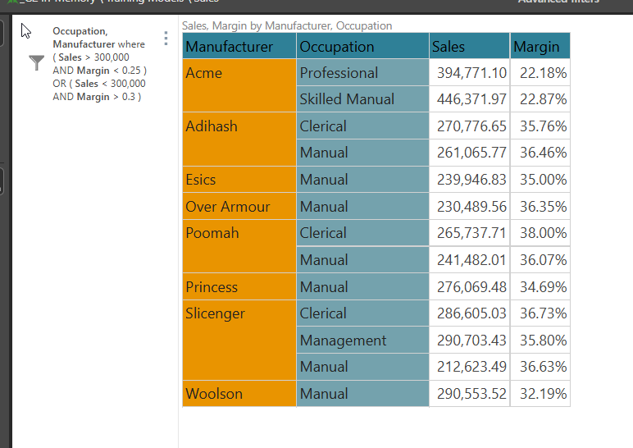Click the 38.00% margin value
This screenshot has height=448, width=633.
click(542, 233)
